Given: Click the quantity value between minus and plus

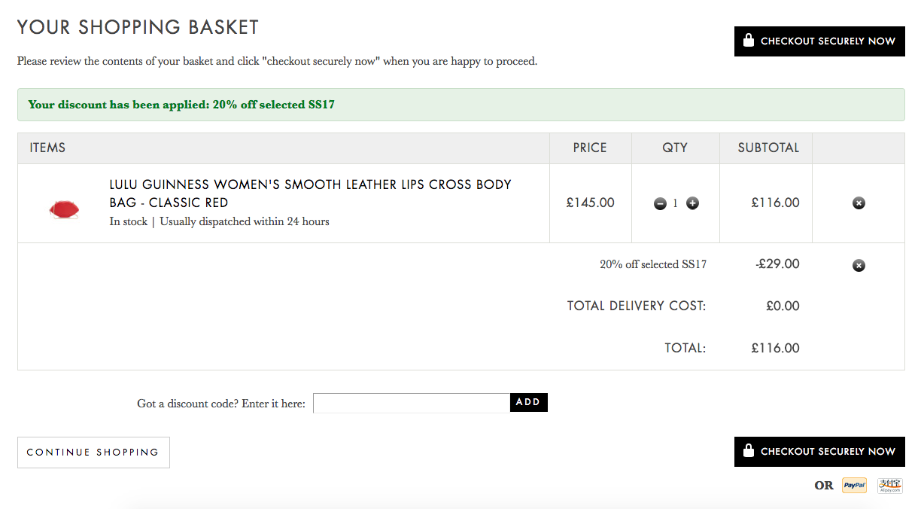Looking at the screenshot, I should (x=676, y=203).
